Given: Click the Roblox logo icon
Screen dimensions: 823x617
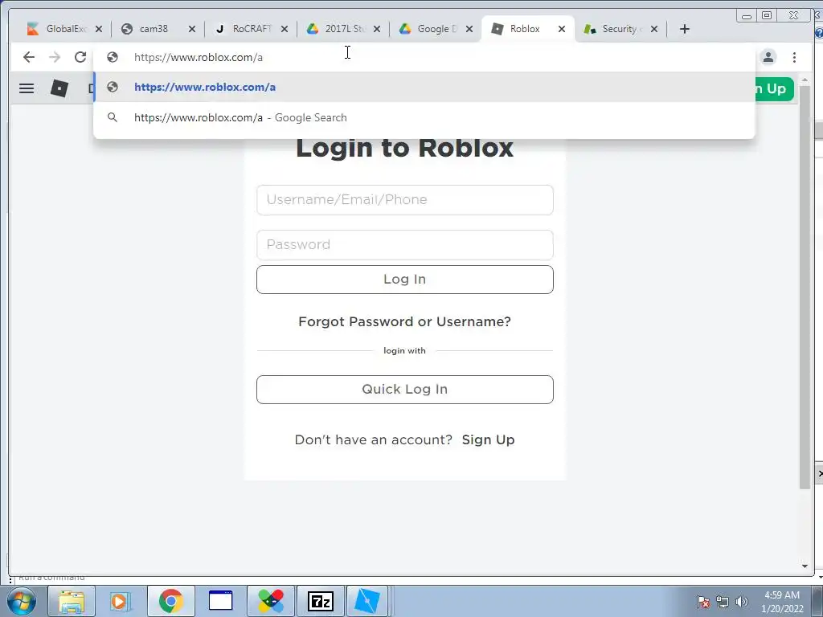Looking at the screenshot, I should (59, 88).
